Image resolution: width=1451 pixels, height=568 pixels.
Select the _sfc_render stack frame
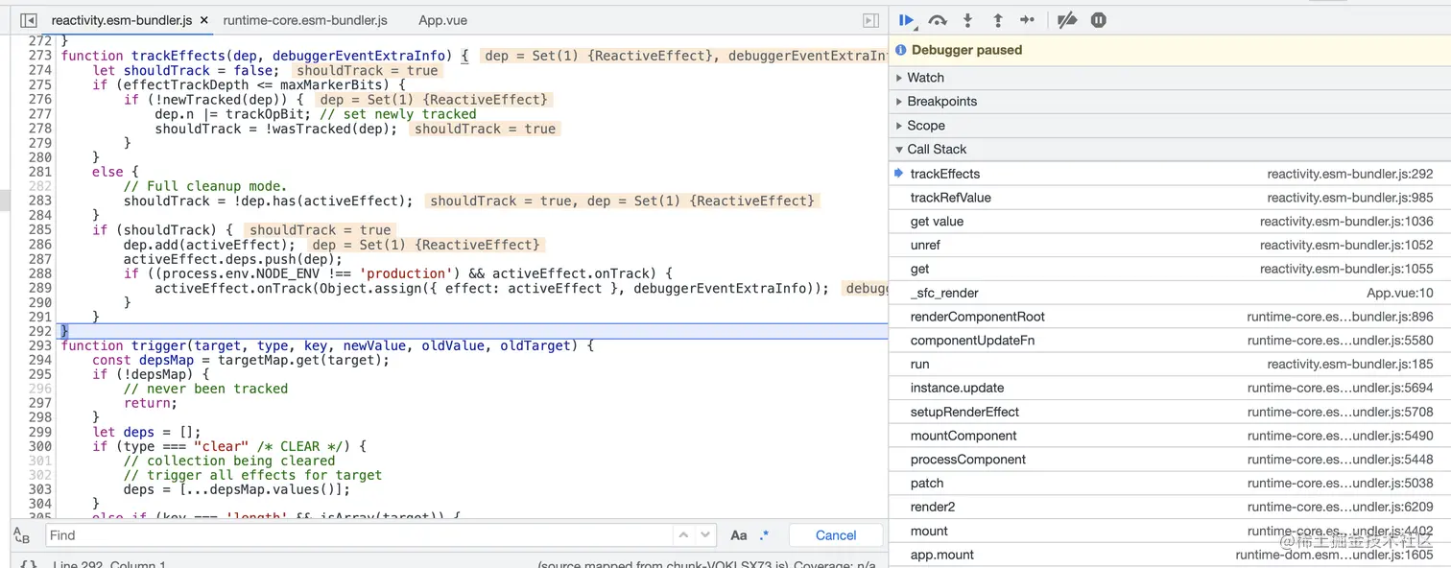[x=1170, y=293]
